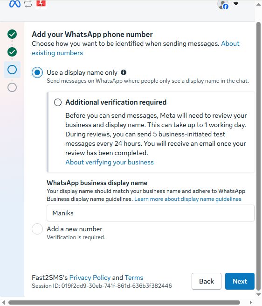Open 'Learn more about display name guidelines' link
This screenshot has width=262, height=306.
[188, 199]
